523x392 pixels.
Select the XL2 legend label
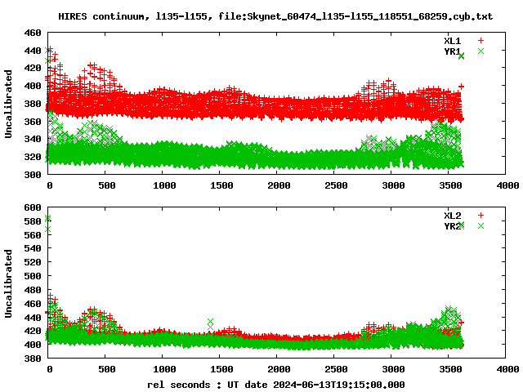coord(452,216)
